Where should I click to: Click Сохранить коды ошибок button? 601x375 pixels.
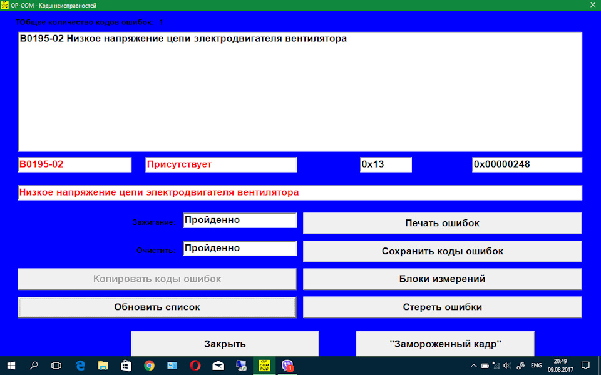pyautogui.click(x=443, y=251)
